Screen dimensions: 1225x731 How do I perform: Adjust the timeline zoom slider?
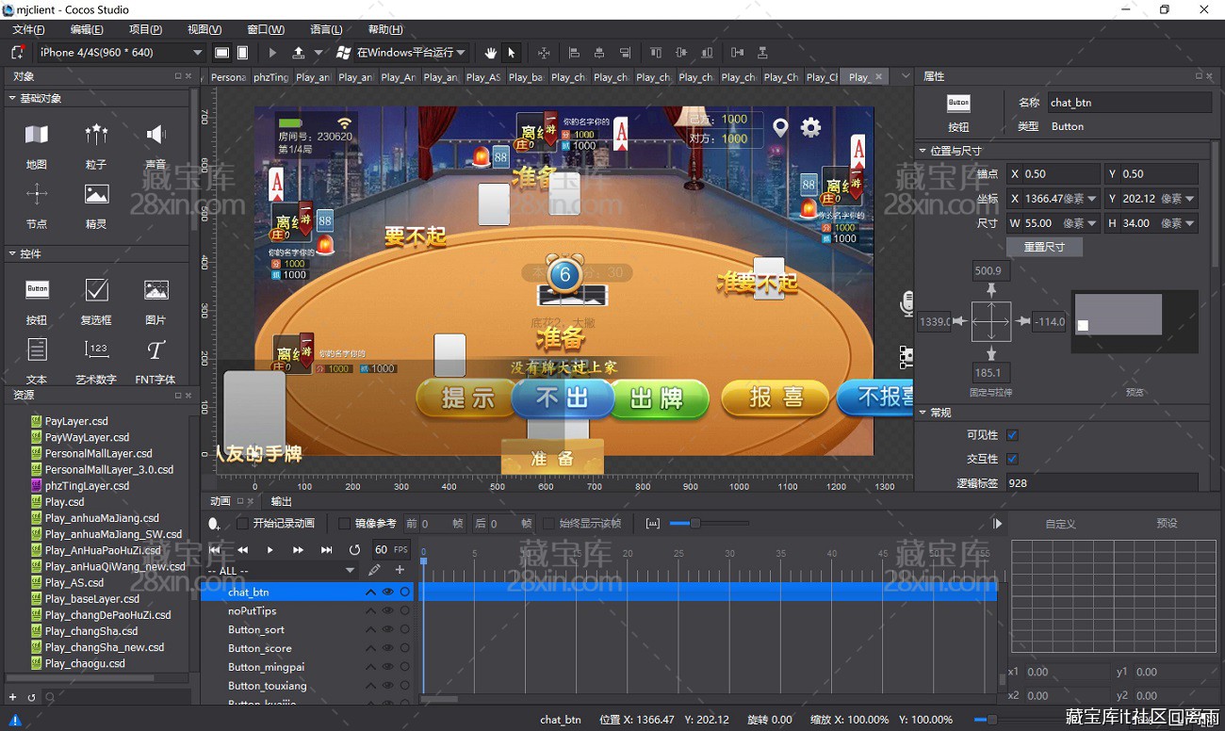click(694, 523)
